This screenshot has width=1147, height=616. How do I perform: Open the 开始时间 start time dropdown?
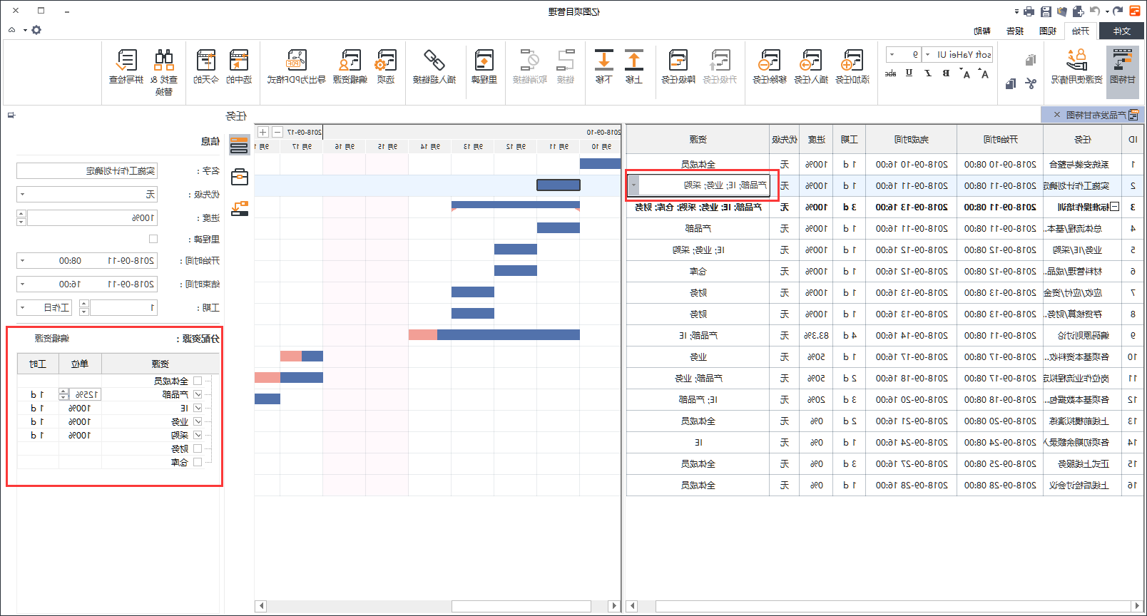[x=23, y=260]
